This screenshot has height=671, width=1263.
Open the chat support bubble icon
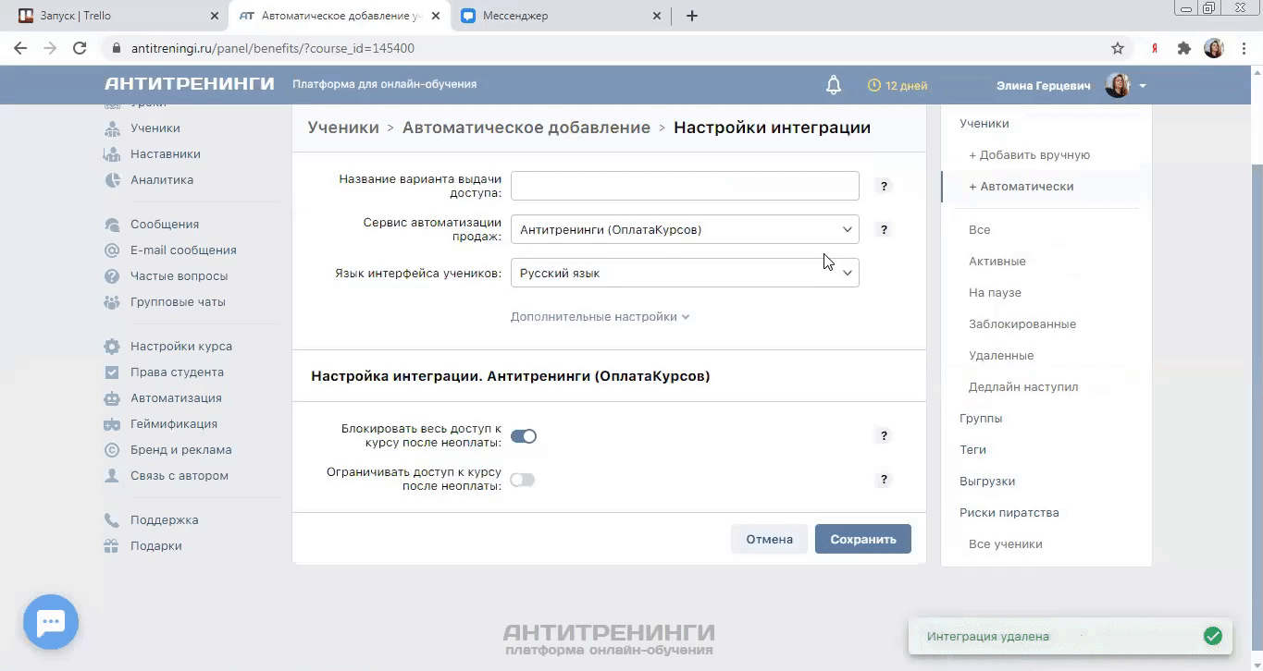[51, 622]
